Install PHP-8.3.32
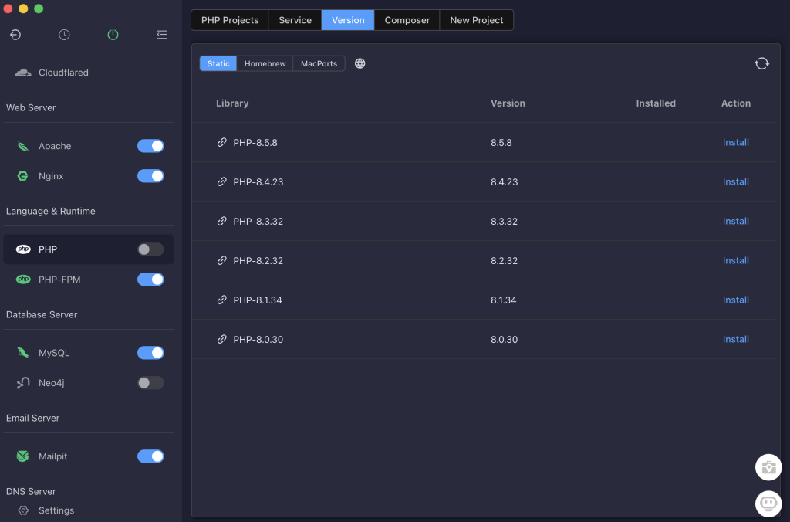 coord(735,221)
